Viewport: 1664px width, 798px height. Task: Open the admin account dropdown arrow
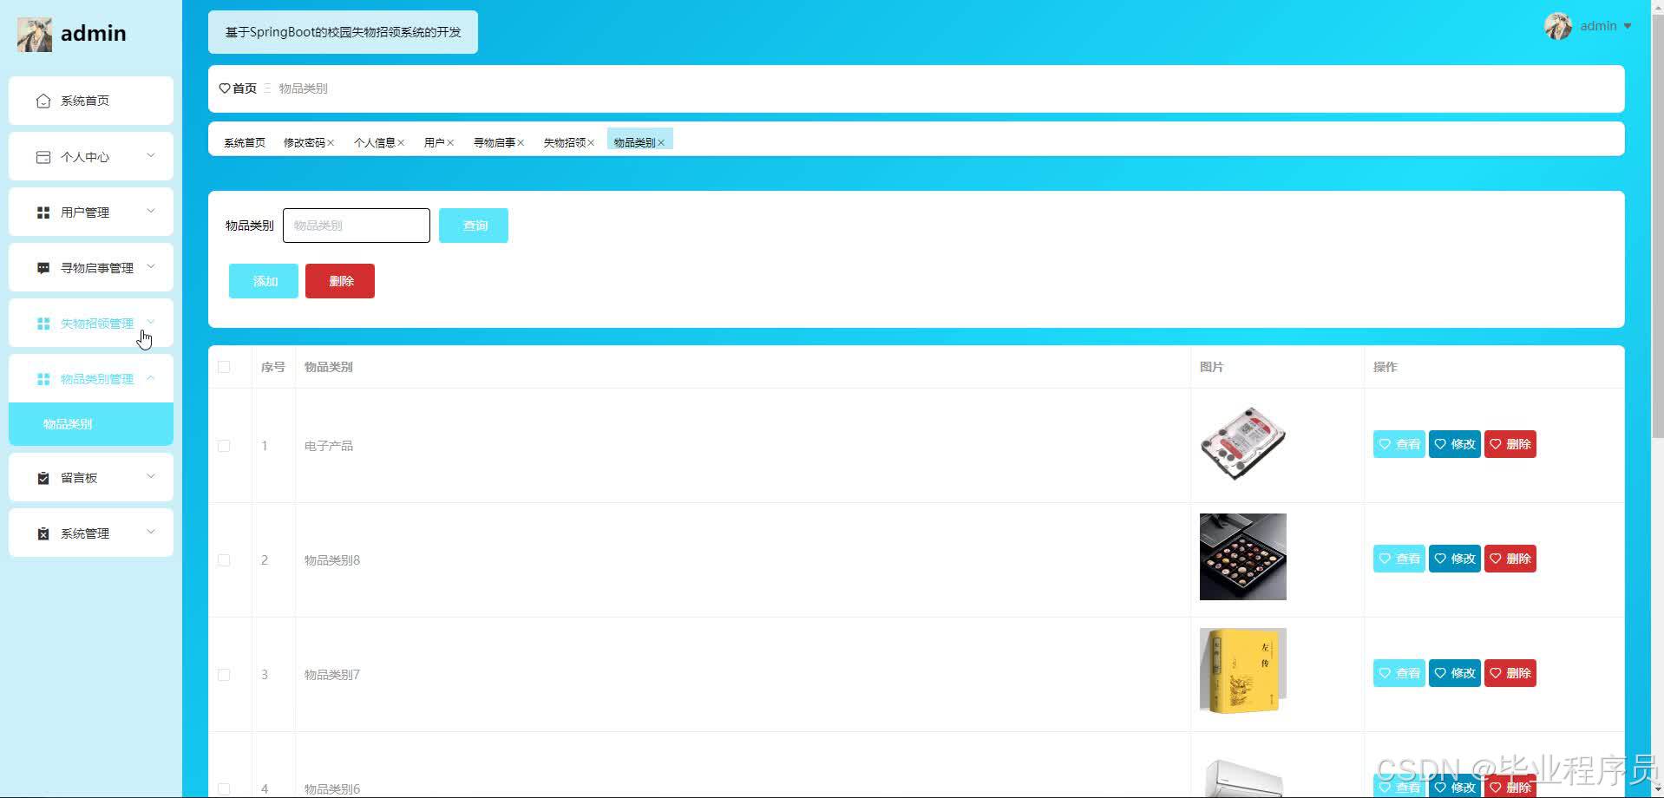point(1628,27)
